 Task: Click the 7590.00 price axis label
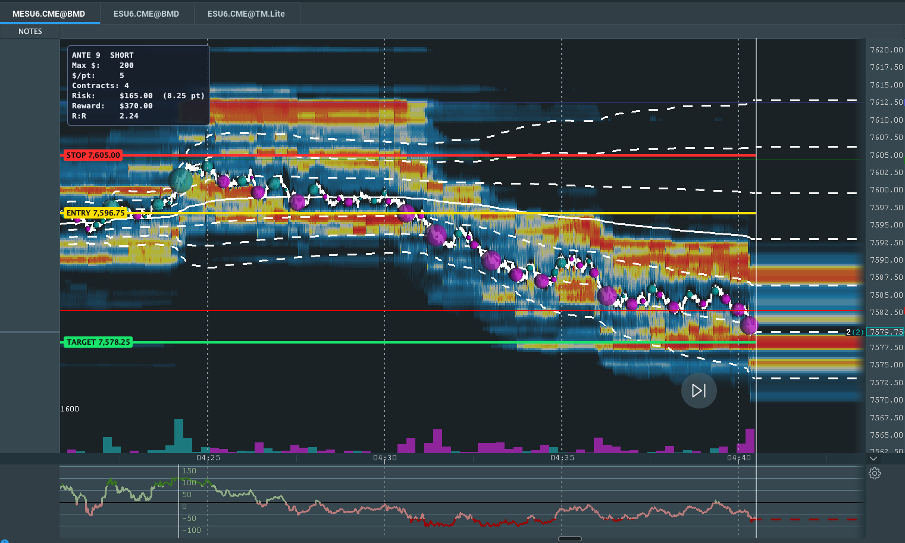click(x=887, y=260)
